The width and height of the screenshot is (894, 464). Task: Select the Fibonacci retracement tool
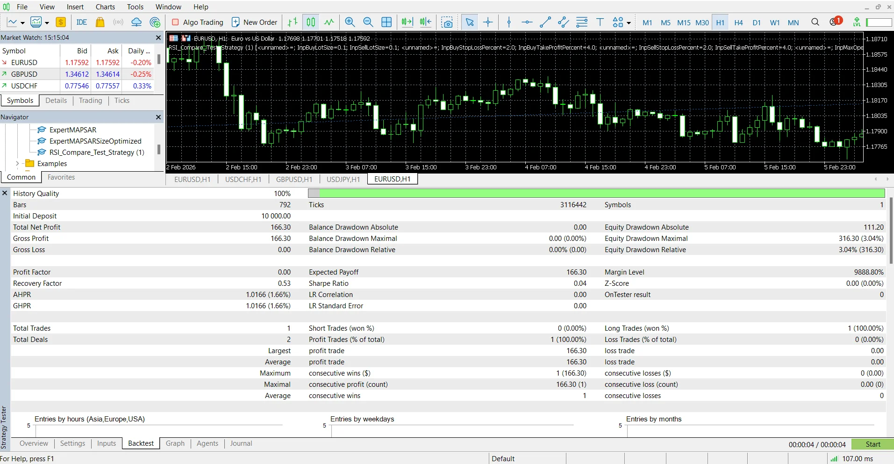tap(582, 22)
